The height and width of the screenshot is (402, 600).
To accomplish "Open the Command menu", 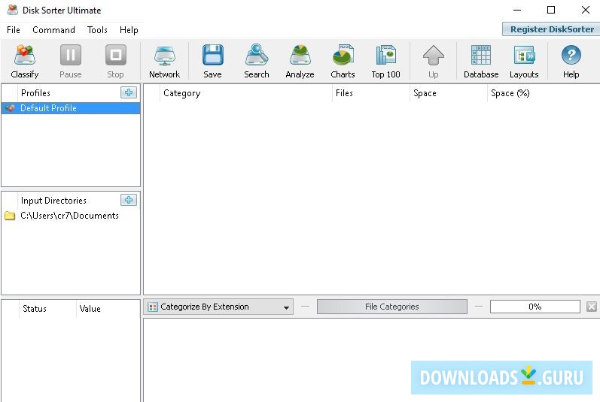I will point(53,30).
